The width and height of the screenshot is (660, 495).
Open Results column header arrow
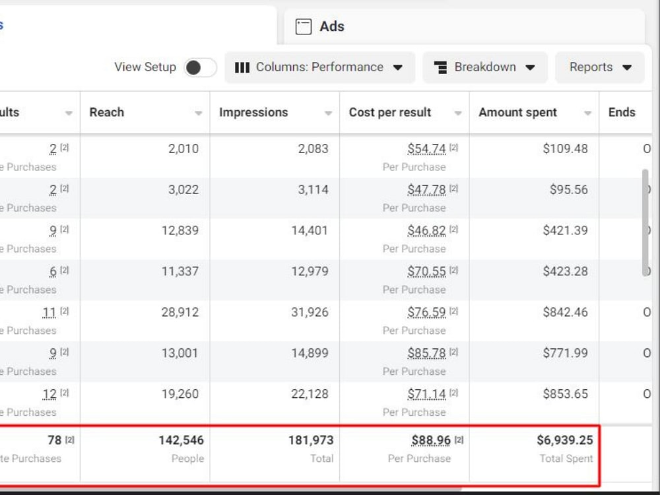[x=69, y=113]
